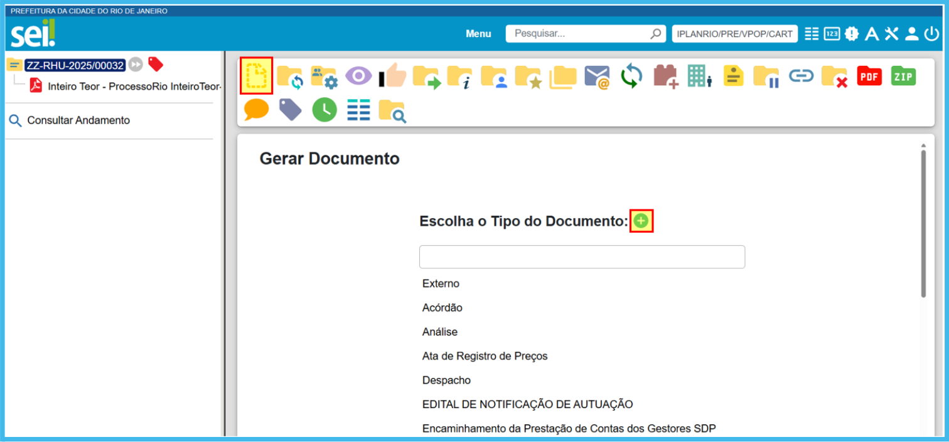Select process ZZ-RHU-2025/00032 in the tree
This screenshot has width=949, height=442.
click(75, 65)
